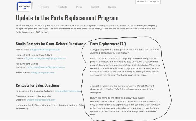Open the info_boardcard@fantasyflightgames.com email link
Image resolution: width=196 pixels, height=121 pixels.
pyautogui.click(x=45, y=58)
